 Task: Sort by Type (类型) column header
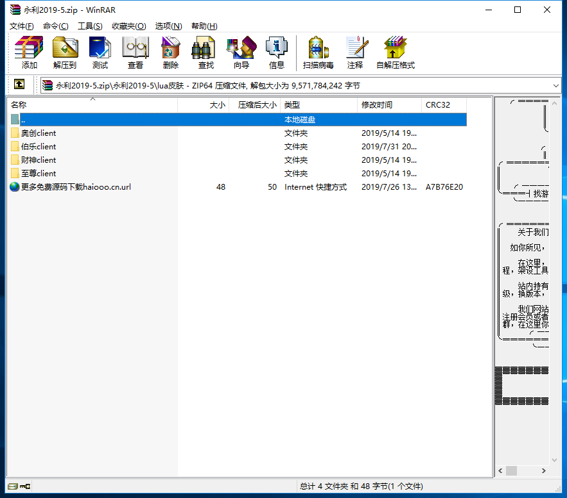click(319, 105)
